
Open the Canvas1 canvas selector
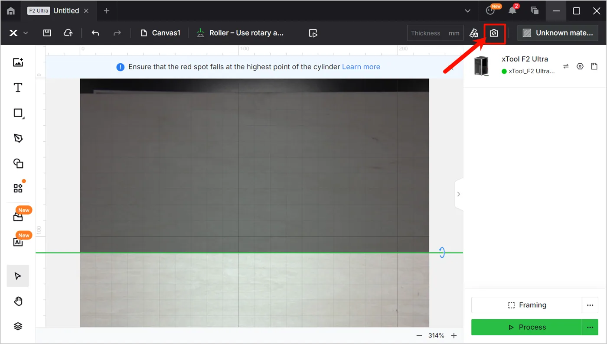coord(160,33)
